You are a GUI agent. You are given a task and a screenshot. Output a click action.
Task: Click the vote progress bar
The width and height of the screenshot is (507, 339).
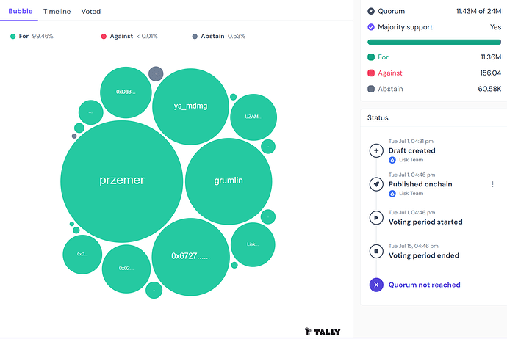pos(434,42)
